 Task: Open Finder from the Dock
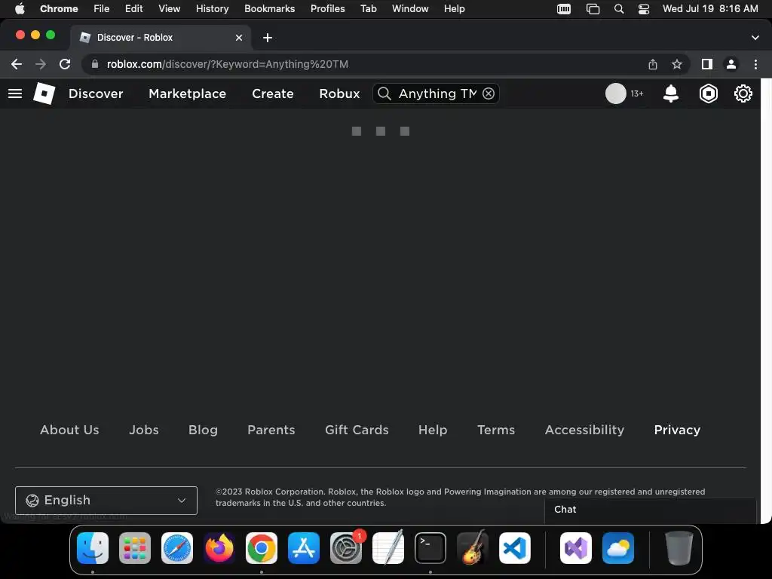(x=93, y=548)
